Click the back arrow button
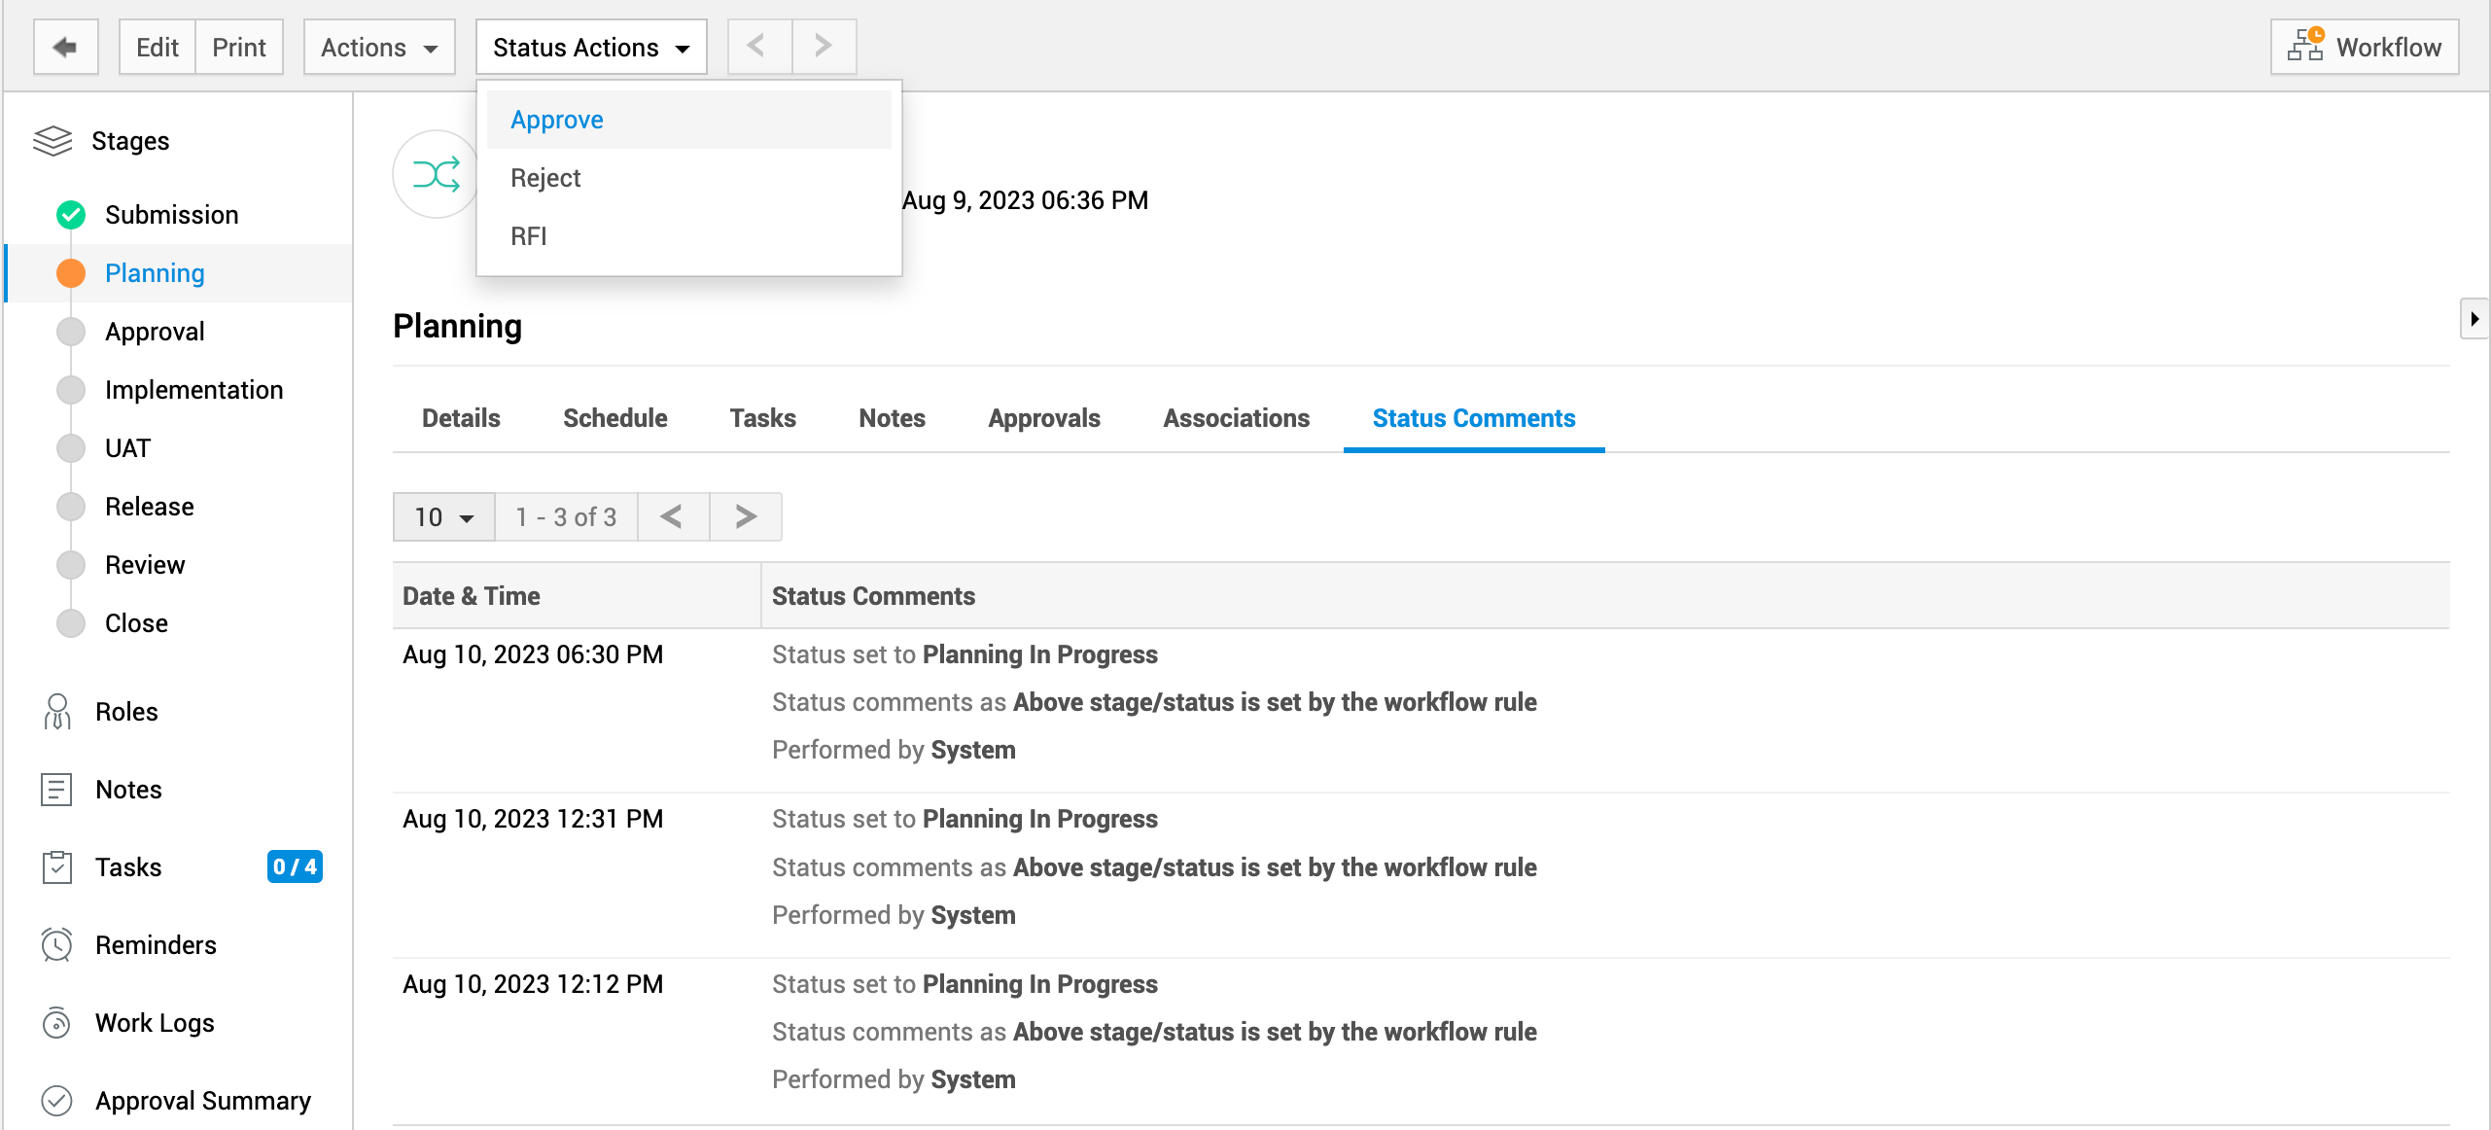 click(x=65, y=47)
